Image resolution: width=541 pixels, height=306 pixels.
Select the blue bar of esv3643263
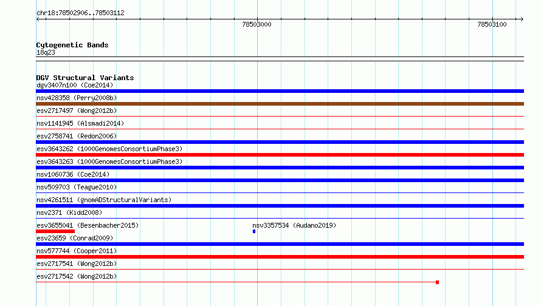(280, 168)
